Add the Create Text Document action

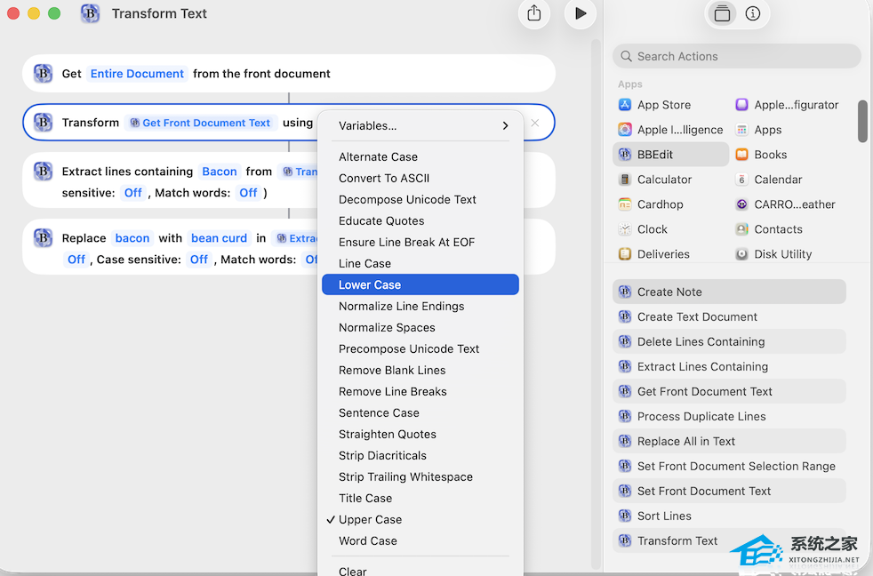[729, 316]
